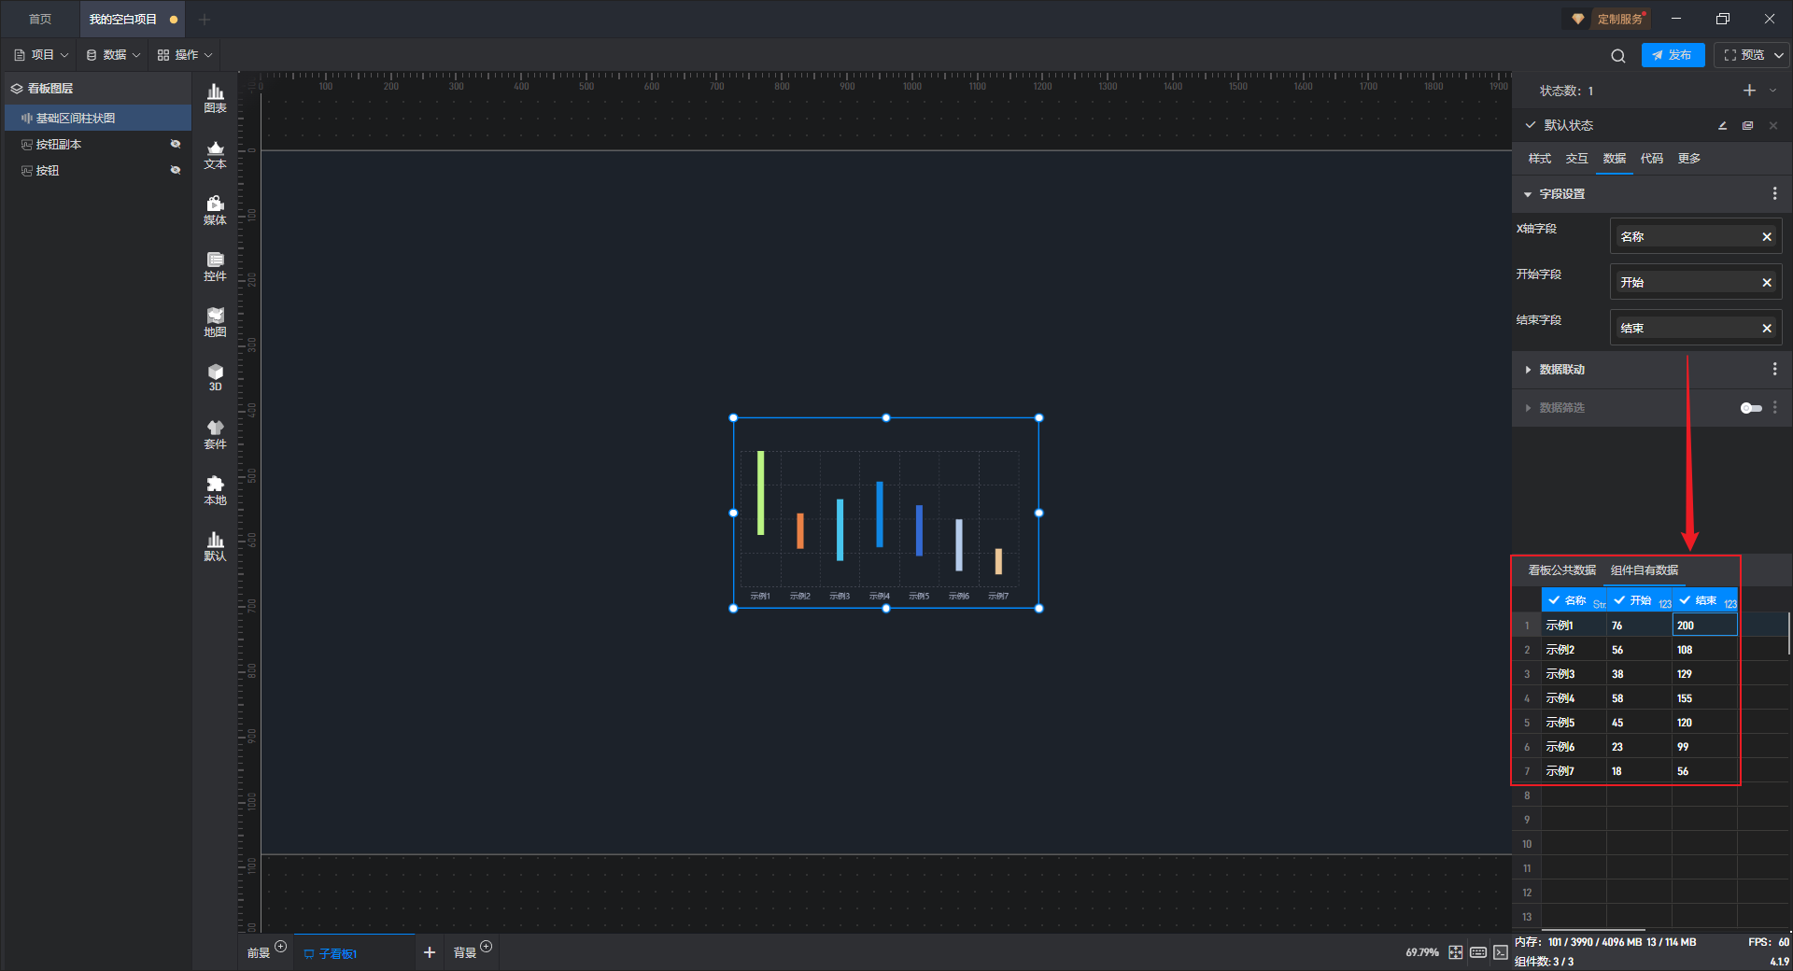Toggle the 默认状态 checkmark

(1531, 124)
